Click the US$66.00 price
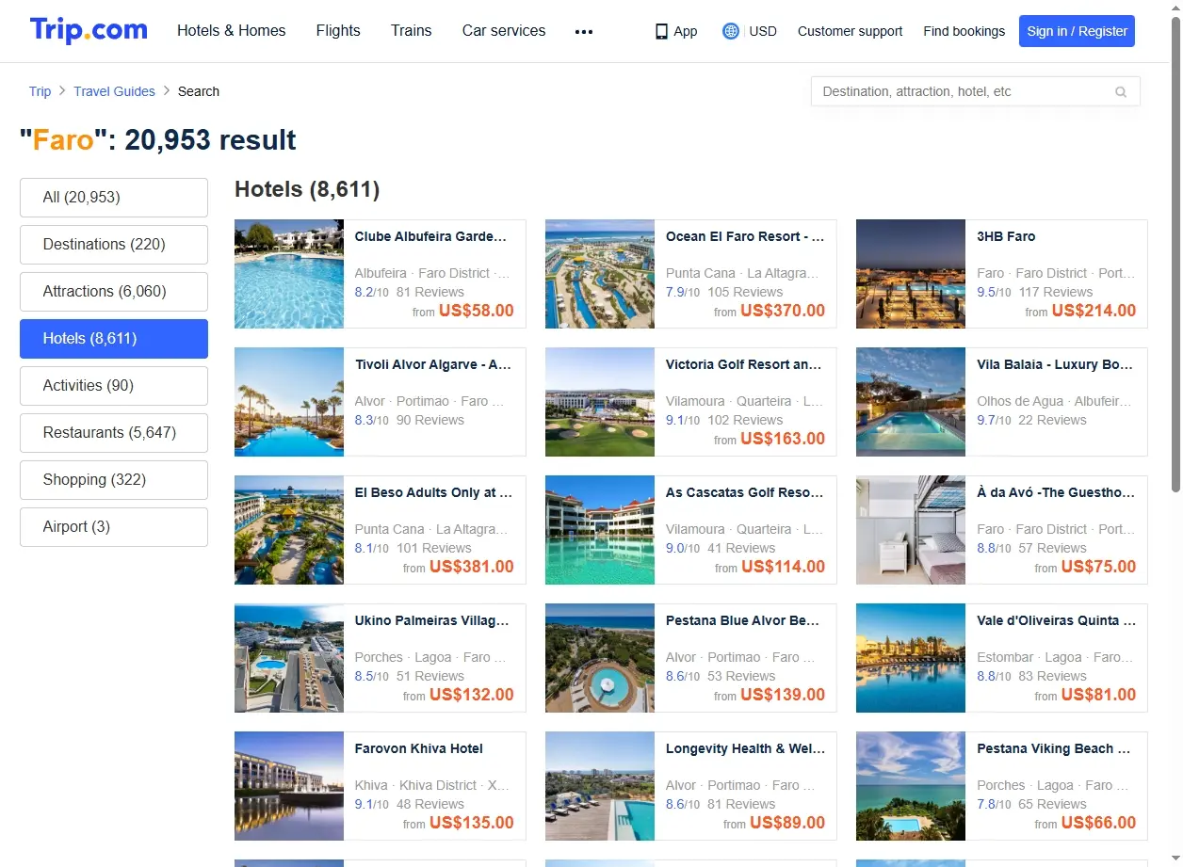1183x867 pixels. (x=1098, y=823)
